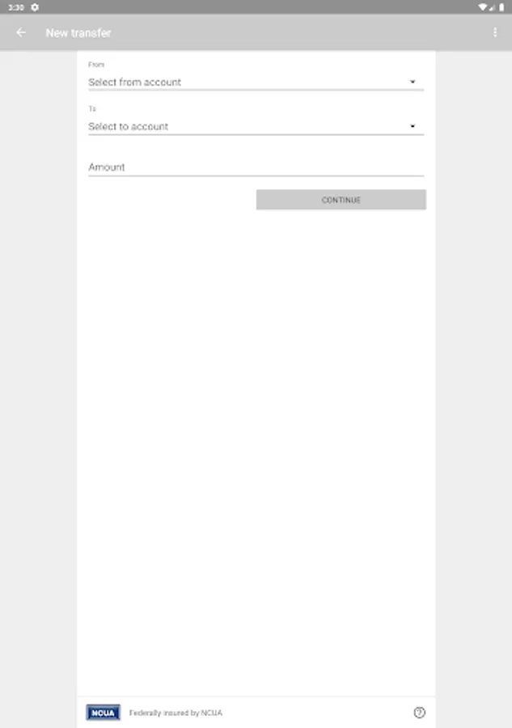Tap the cellular signal icon in status bar
This screenshot has width=512, height=728.
(492, 7)
